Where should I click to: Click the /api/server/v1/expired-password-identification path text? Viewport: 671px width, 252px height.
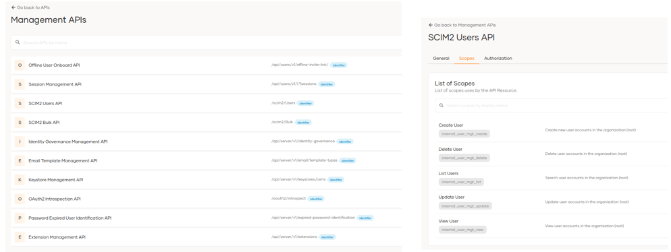coord(313,218)
